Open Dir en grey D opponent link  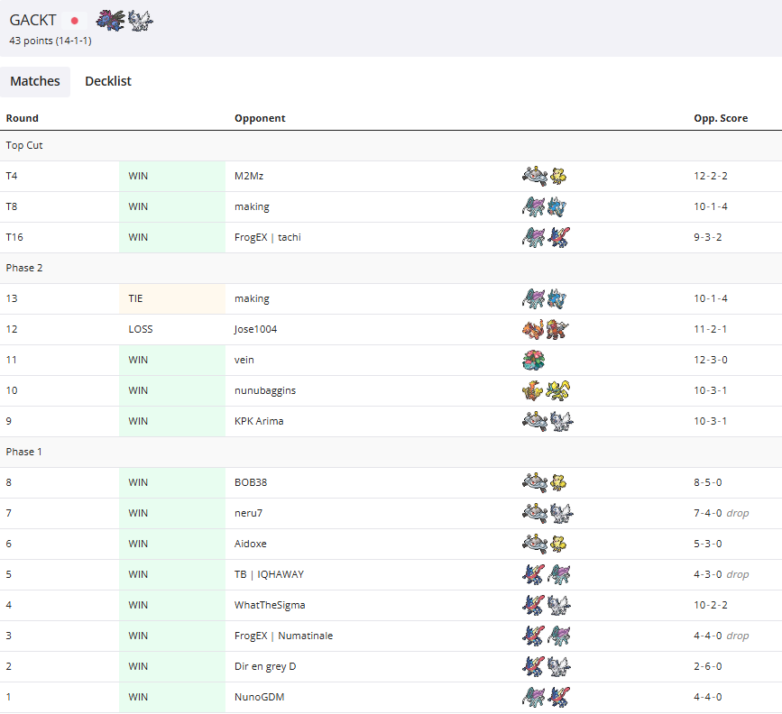tap(265, 666)
